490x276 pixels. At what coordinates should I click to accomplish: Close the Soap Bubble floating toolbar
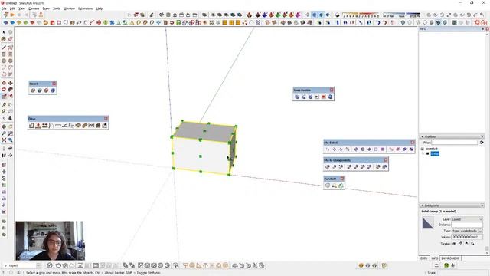pos(332,90)
